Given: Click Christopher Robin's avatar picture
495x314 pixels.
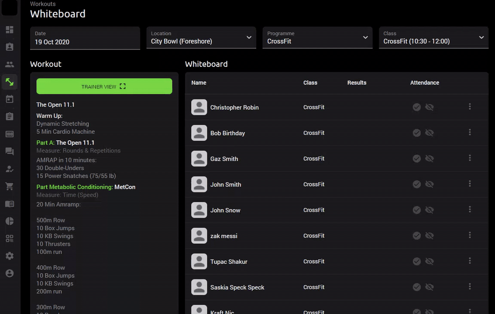Looking at the screenshot, I should [199, 107].
